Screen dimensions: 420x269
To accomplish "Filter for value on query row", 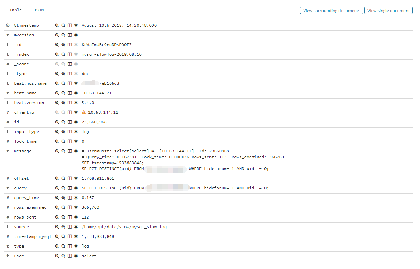I will [x=57, y=188].
